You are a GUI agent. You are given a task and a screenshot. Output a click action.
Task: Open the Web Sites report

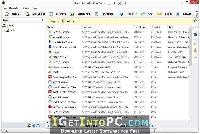tap(128, 14)
